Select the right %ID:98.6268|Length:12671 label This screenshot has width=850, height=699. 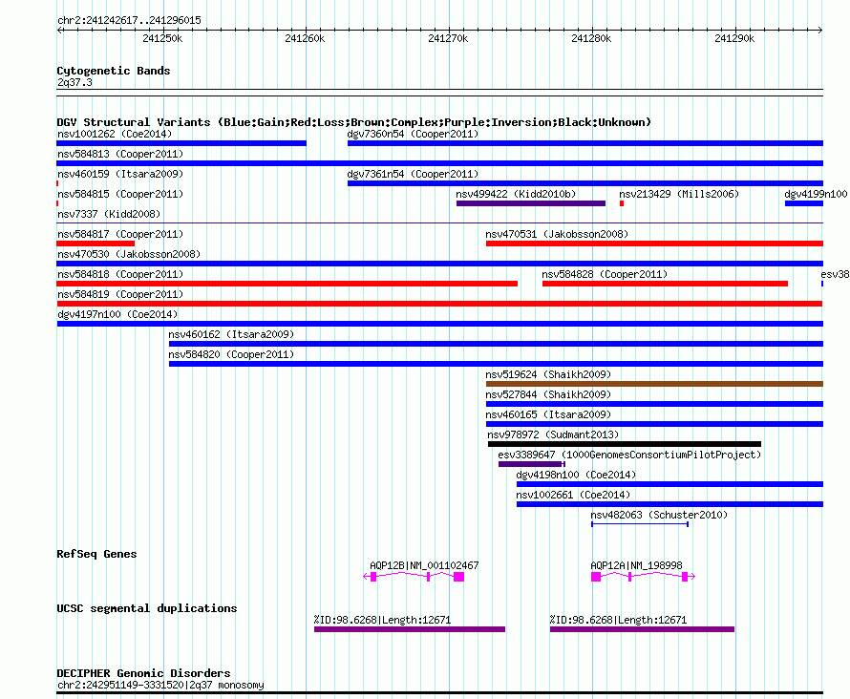click(x=618, y=620)
